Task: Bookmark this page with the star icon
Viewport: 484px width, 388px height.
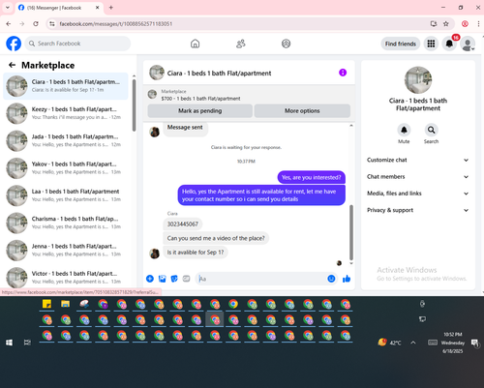Action: coord(446,24)
